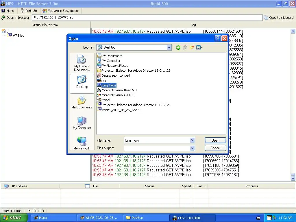
Task: Click the Log panel scroll up arrow
Action: click(293, 31)
